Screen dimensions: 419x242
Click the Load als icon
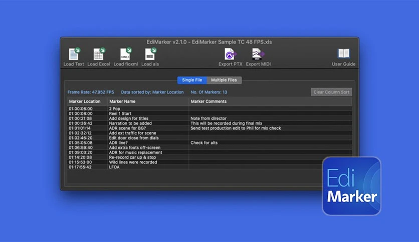click(x=150, y=54)
